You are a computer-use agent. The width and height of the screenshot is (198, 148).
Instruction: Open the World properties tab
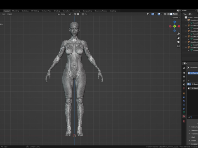point(184,88)
